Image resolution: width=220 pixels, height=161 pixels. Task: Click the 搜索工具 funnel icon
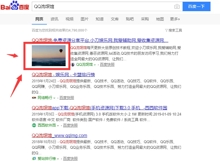pyautogui.click(x=166, y=30)
